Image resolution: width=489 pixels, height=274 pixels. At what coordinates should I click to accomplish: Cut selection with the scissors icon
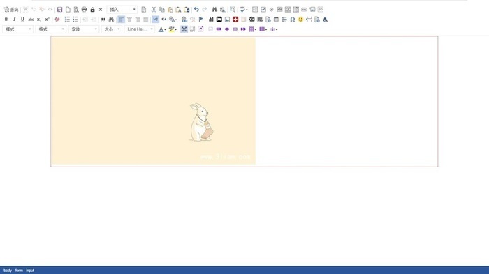tap(154, 10)
